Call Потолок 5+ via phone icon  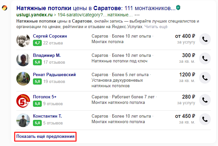click(205, 100)
